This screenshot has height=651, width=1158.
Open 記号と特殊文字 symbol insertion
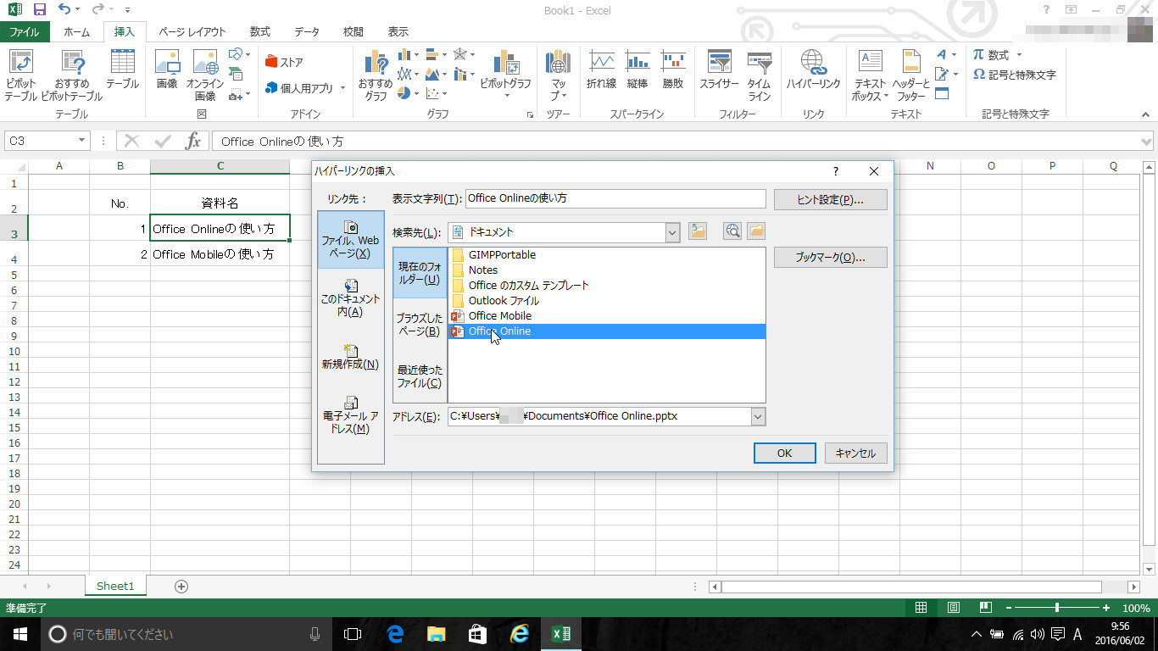[x=1015, y=75]
